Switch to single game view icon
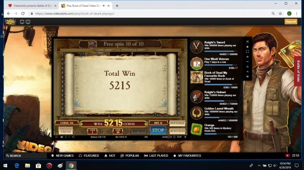The image size is (304, 170). [x=22, y=22]
